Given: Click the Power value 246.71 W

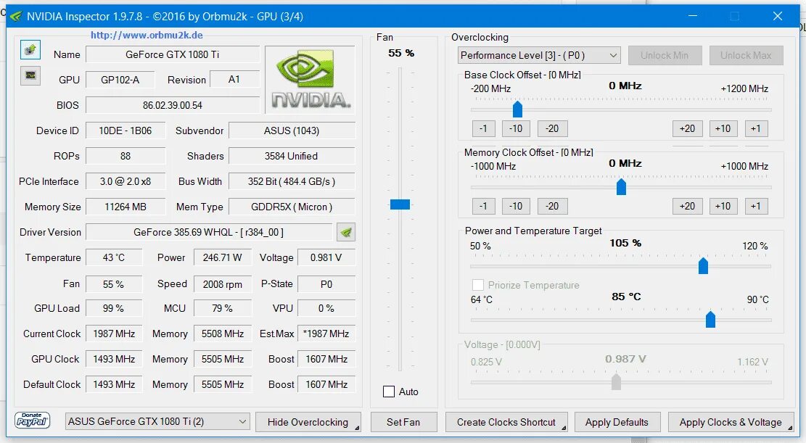Looking at the screenshot, I should pos(223,257).
